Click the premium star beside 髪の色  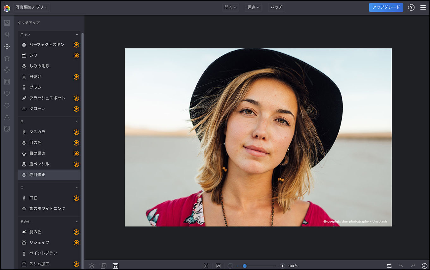[x=76, y=232]
